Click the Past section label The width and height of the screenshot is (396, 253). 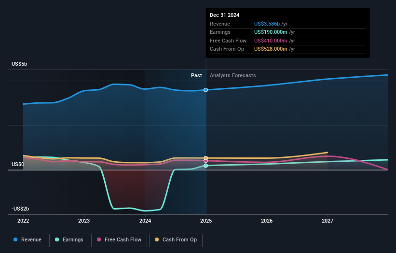[x=196, y=76]
